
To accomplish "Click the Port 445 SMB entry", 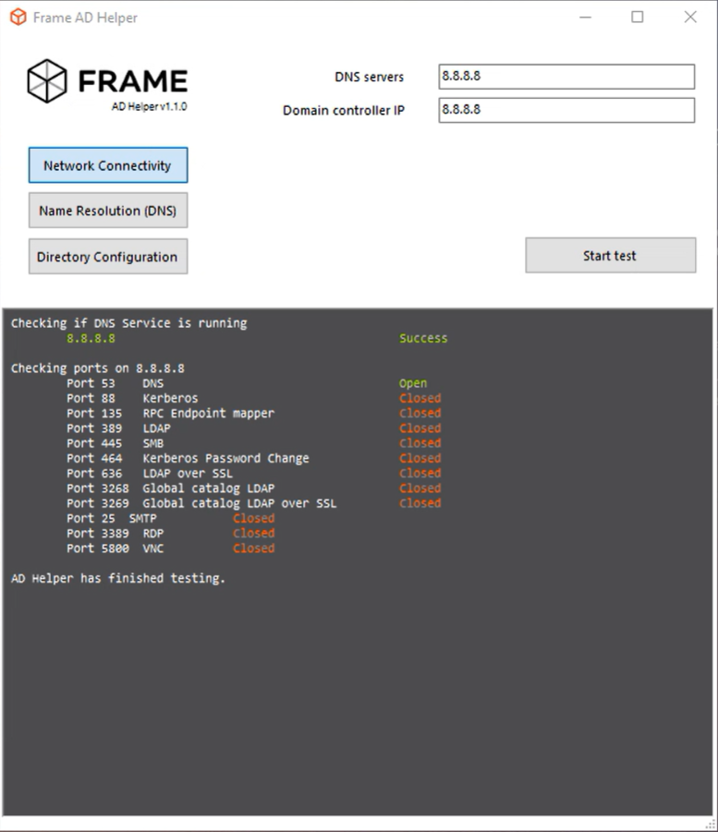I will coord(115,443).
